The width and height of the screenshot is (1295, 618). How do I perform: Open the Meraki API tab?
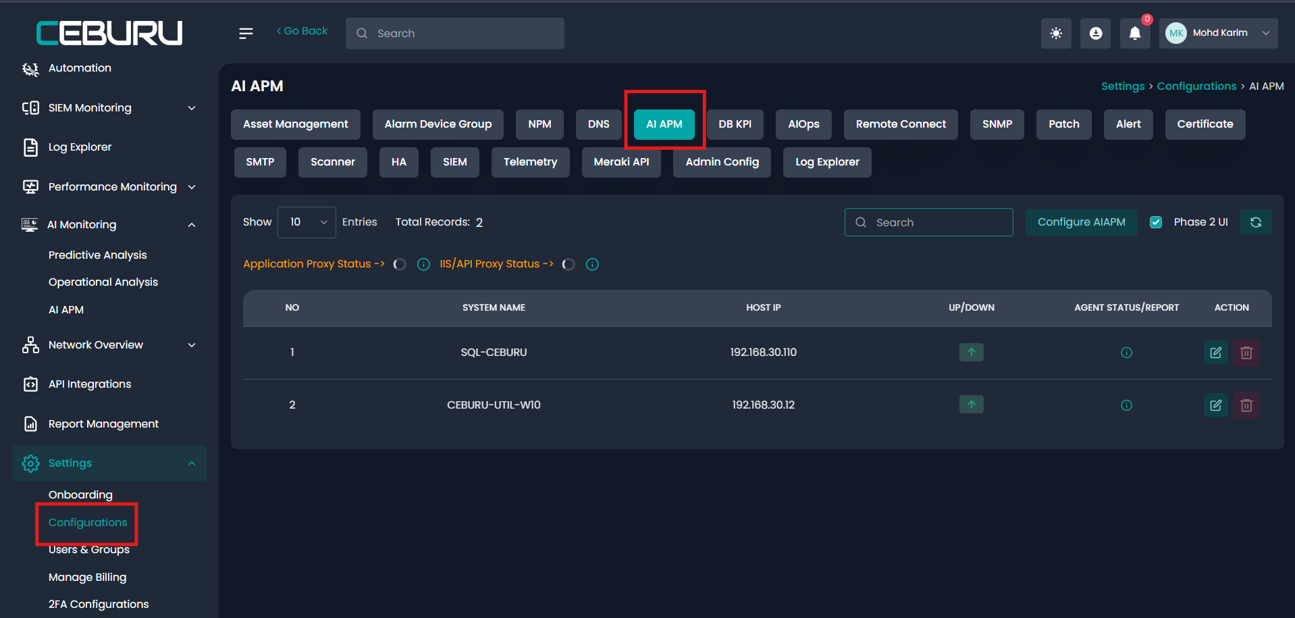pyautogui.click(x=621, y=162)
